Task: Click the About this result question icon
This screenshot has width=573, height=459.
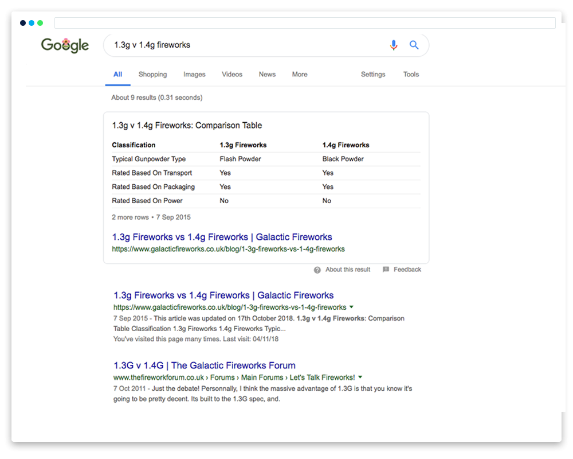Action: tap(317, 270)
